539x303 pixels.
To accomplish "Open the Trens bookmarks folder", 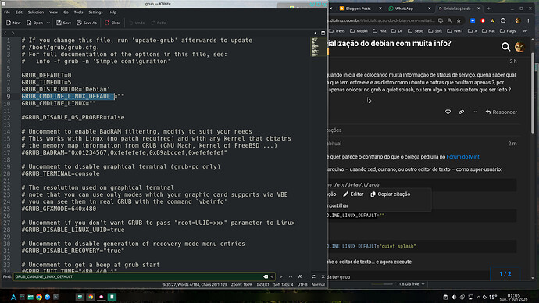I will tap(337, 31).
